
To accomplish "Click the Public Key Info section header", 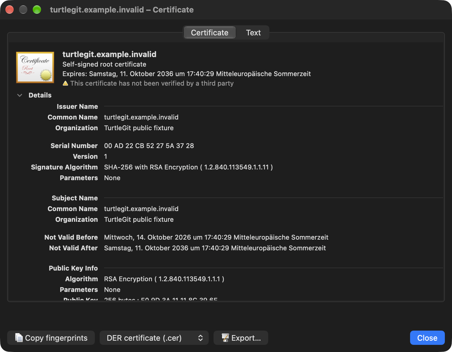I will pyautogui.click(x=73, y=268).
